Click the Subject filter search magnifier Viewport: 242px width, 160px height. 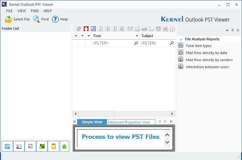pyautogui.click(x=172, y=43)
